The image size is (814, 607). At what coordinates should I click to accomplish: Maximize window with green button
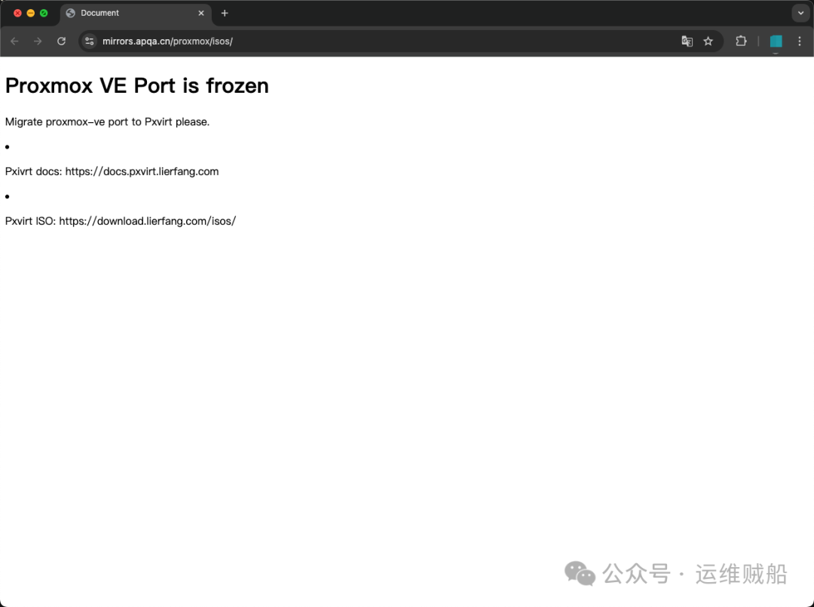click(x=44, y=13)
